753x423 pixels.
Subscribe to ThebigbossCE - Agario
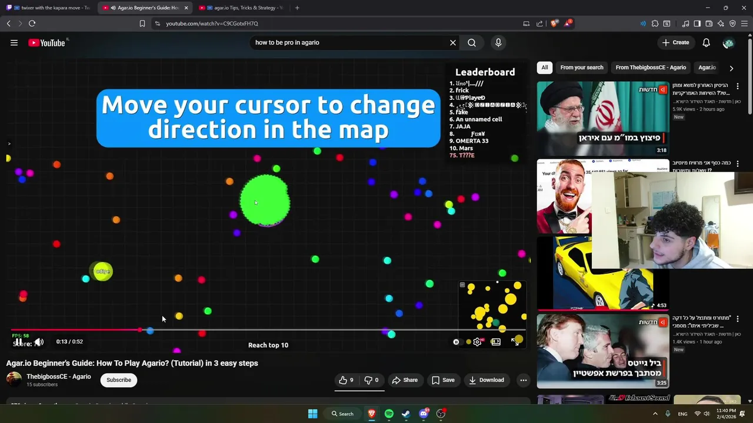[119, 380]
